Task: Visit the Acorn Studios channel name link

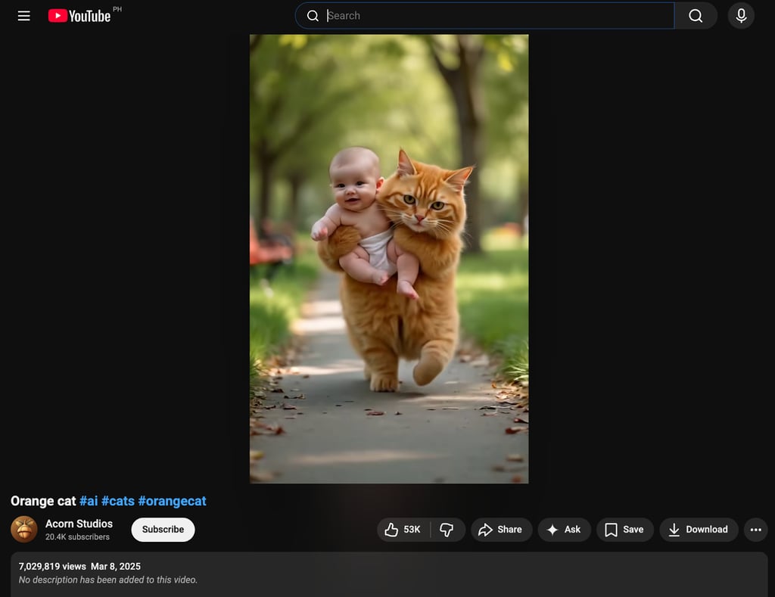Action: [79, 523]
